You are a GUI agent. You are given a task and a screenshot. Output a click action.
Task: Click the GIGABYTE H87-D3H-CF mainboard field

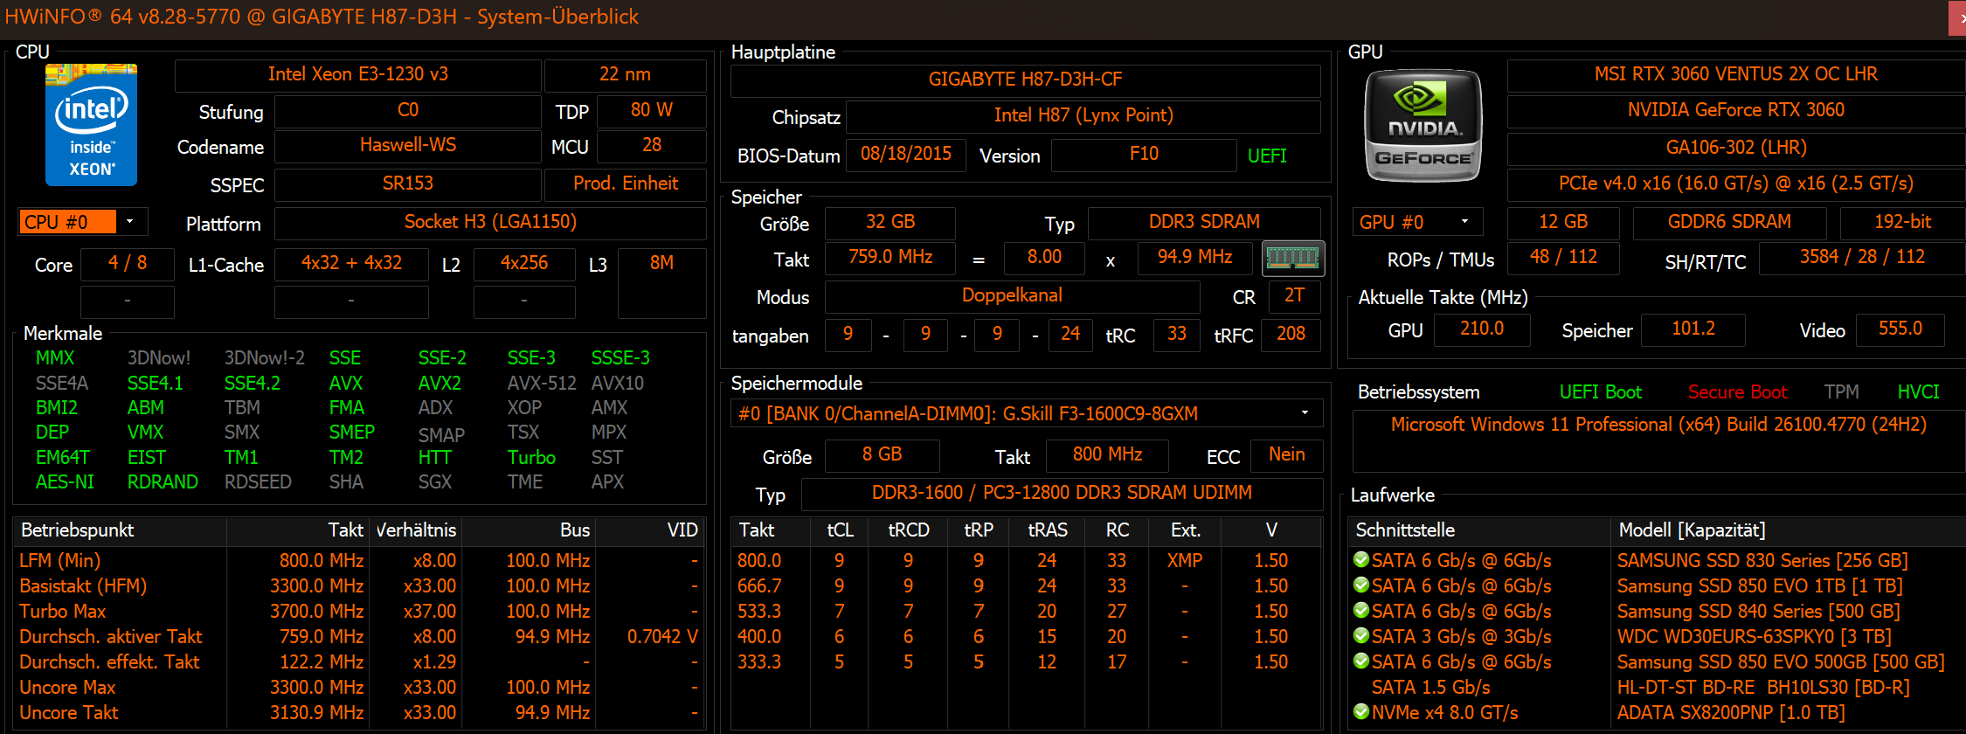click(1025, 80)
